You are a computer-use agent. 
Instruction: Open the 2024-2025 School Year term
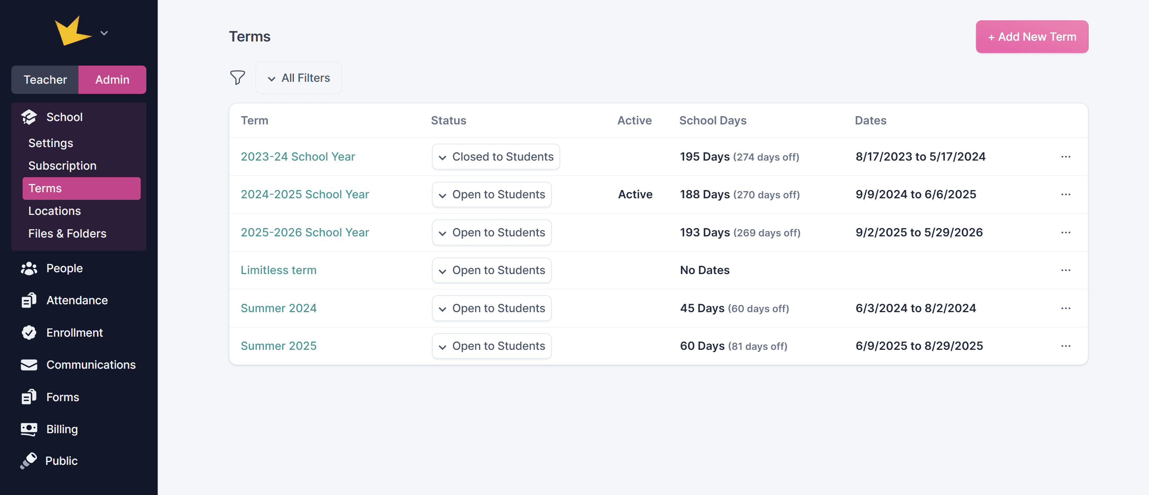click(x=305, y=195)
